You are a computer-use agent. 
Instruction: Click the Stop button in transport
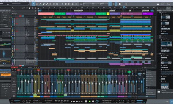[86, 101]
